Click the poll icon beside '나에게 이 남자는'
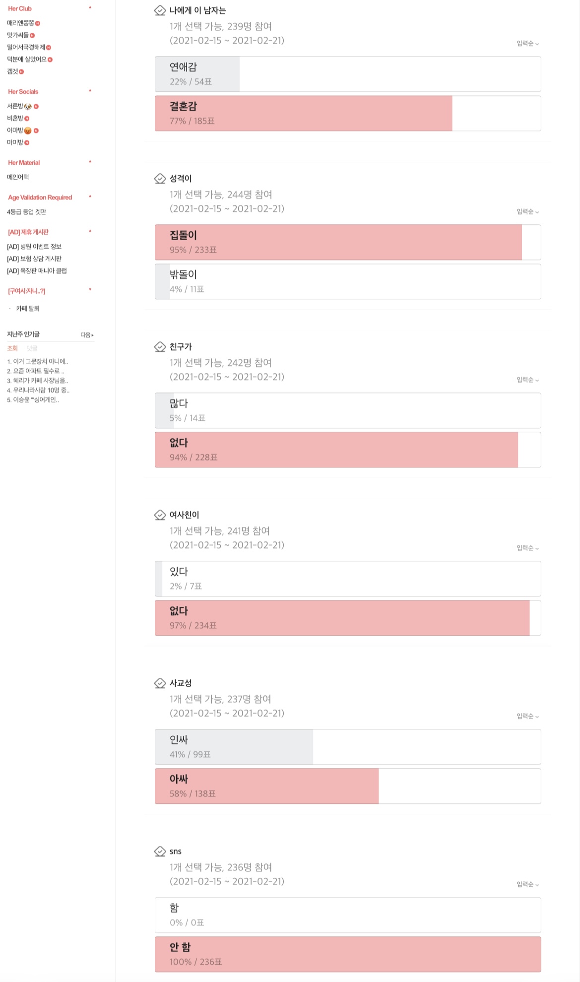 [x=160, y=10]
